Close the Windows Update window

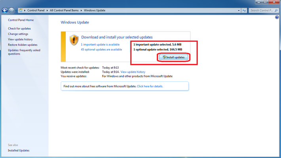click(274, 2)
